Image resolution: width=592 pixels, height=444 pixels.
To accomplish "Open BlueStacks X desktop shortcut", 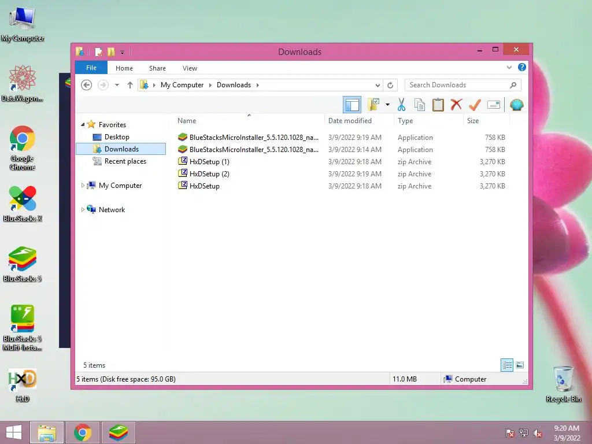I will 23,204.
